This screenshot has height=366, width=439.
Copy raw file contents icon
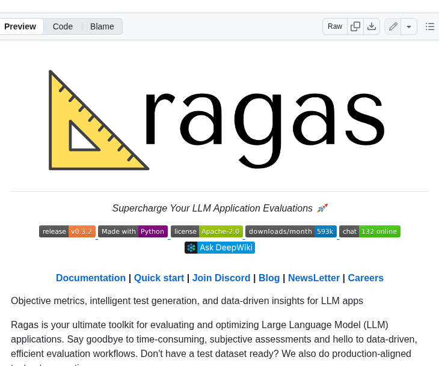[x=355, y=26]
